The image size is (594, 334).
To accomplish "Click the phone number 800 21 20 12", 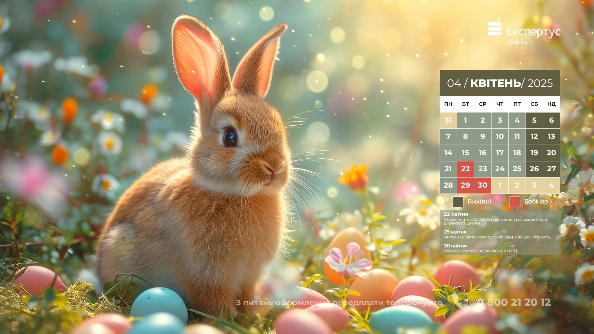I will (x=519, y=302).
